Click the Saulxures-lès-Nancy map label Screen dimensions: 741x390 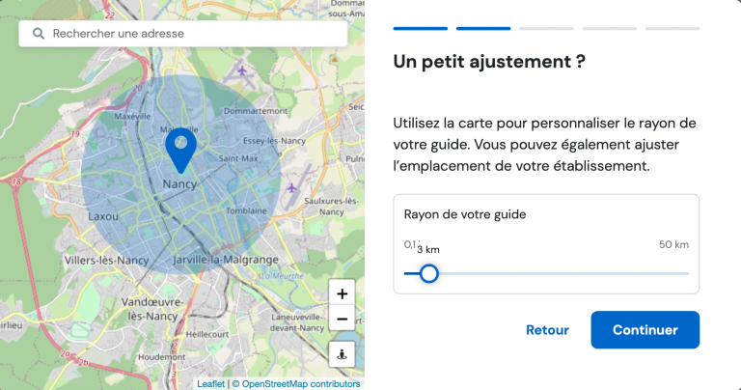(x=331, y=207)
